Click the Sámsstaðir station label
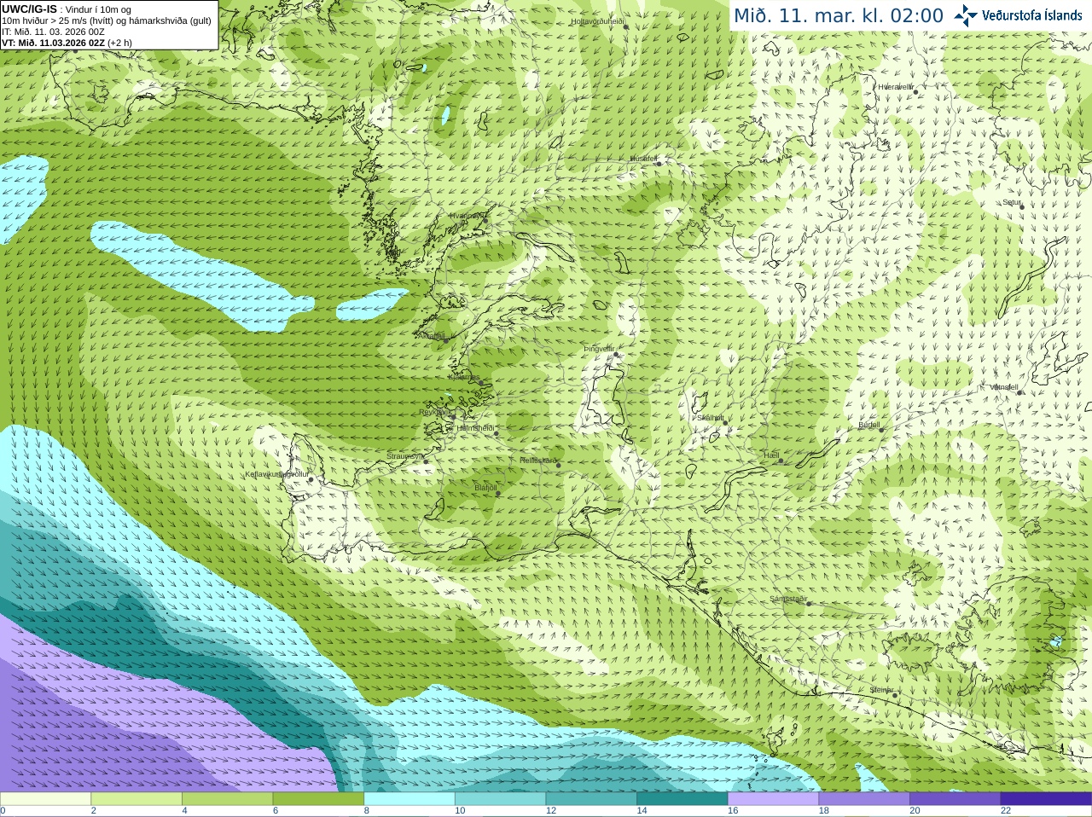Image resolution: width=1092 pixels, height=817 pixels. [787, 599]
